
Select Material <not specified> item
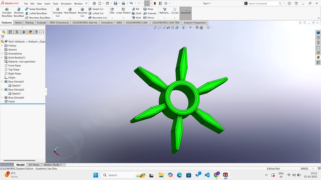click(20, 62)
